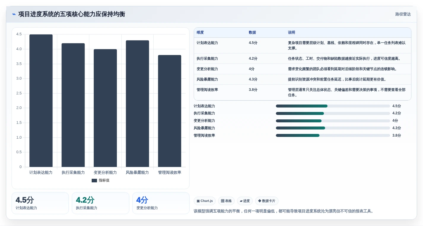Select the 执行采集能力 bar in the chart

73,105
